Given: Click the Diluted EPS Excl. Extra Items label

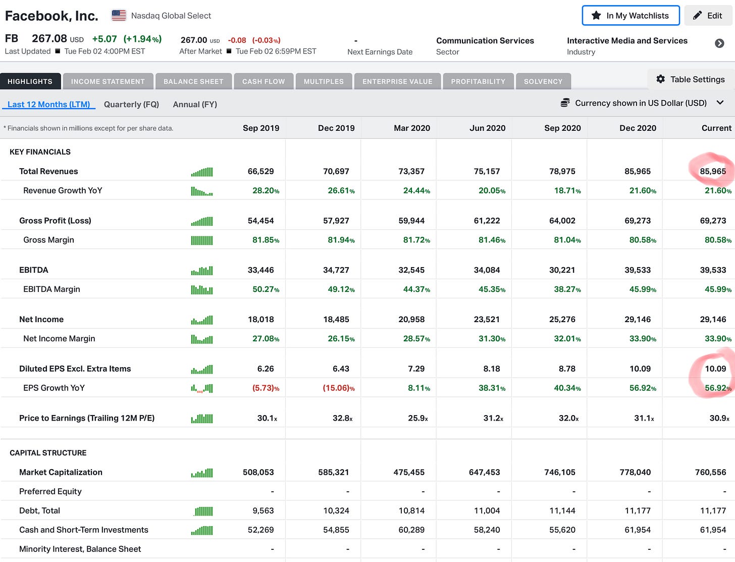Looking at the screenshot, I should click(75, 369).
